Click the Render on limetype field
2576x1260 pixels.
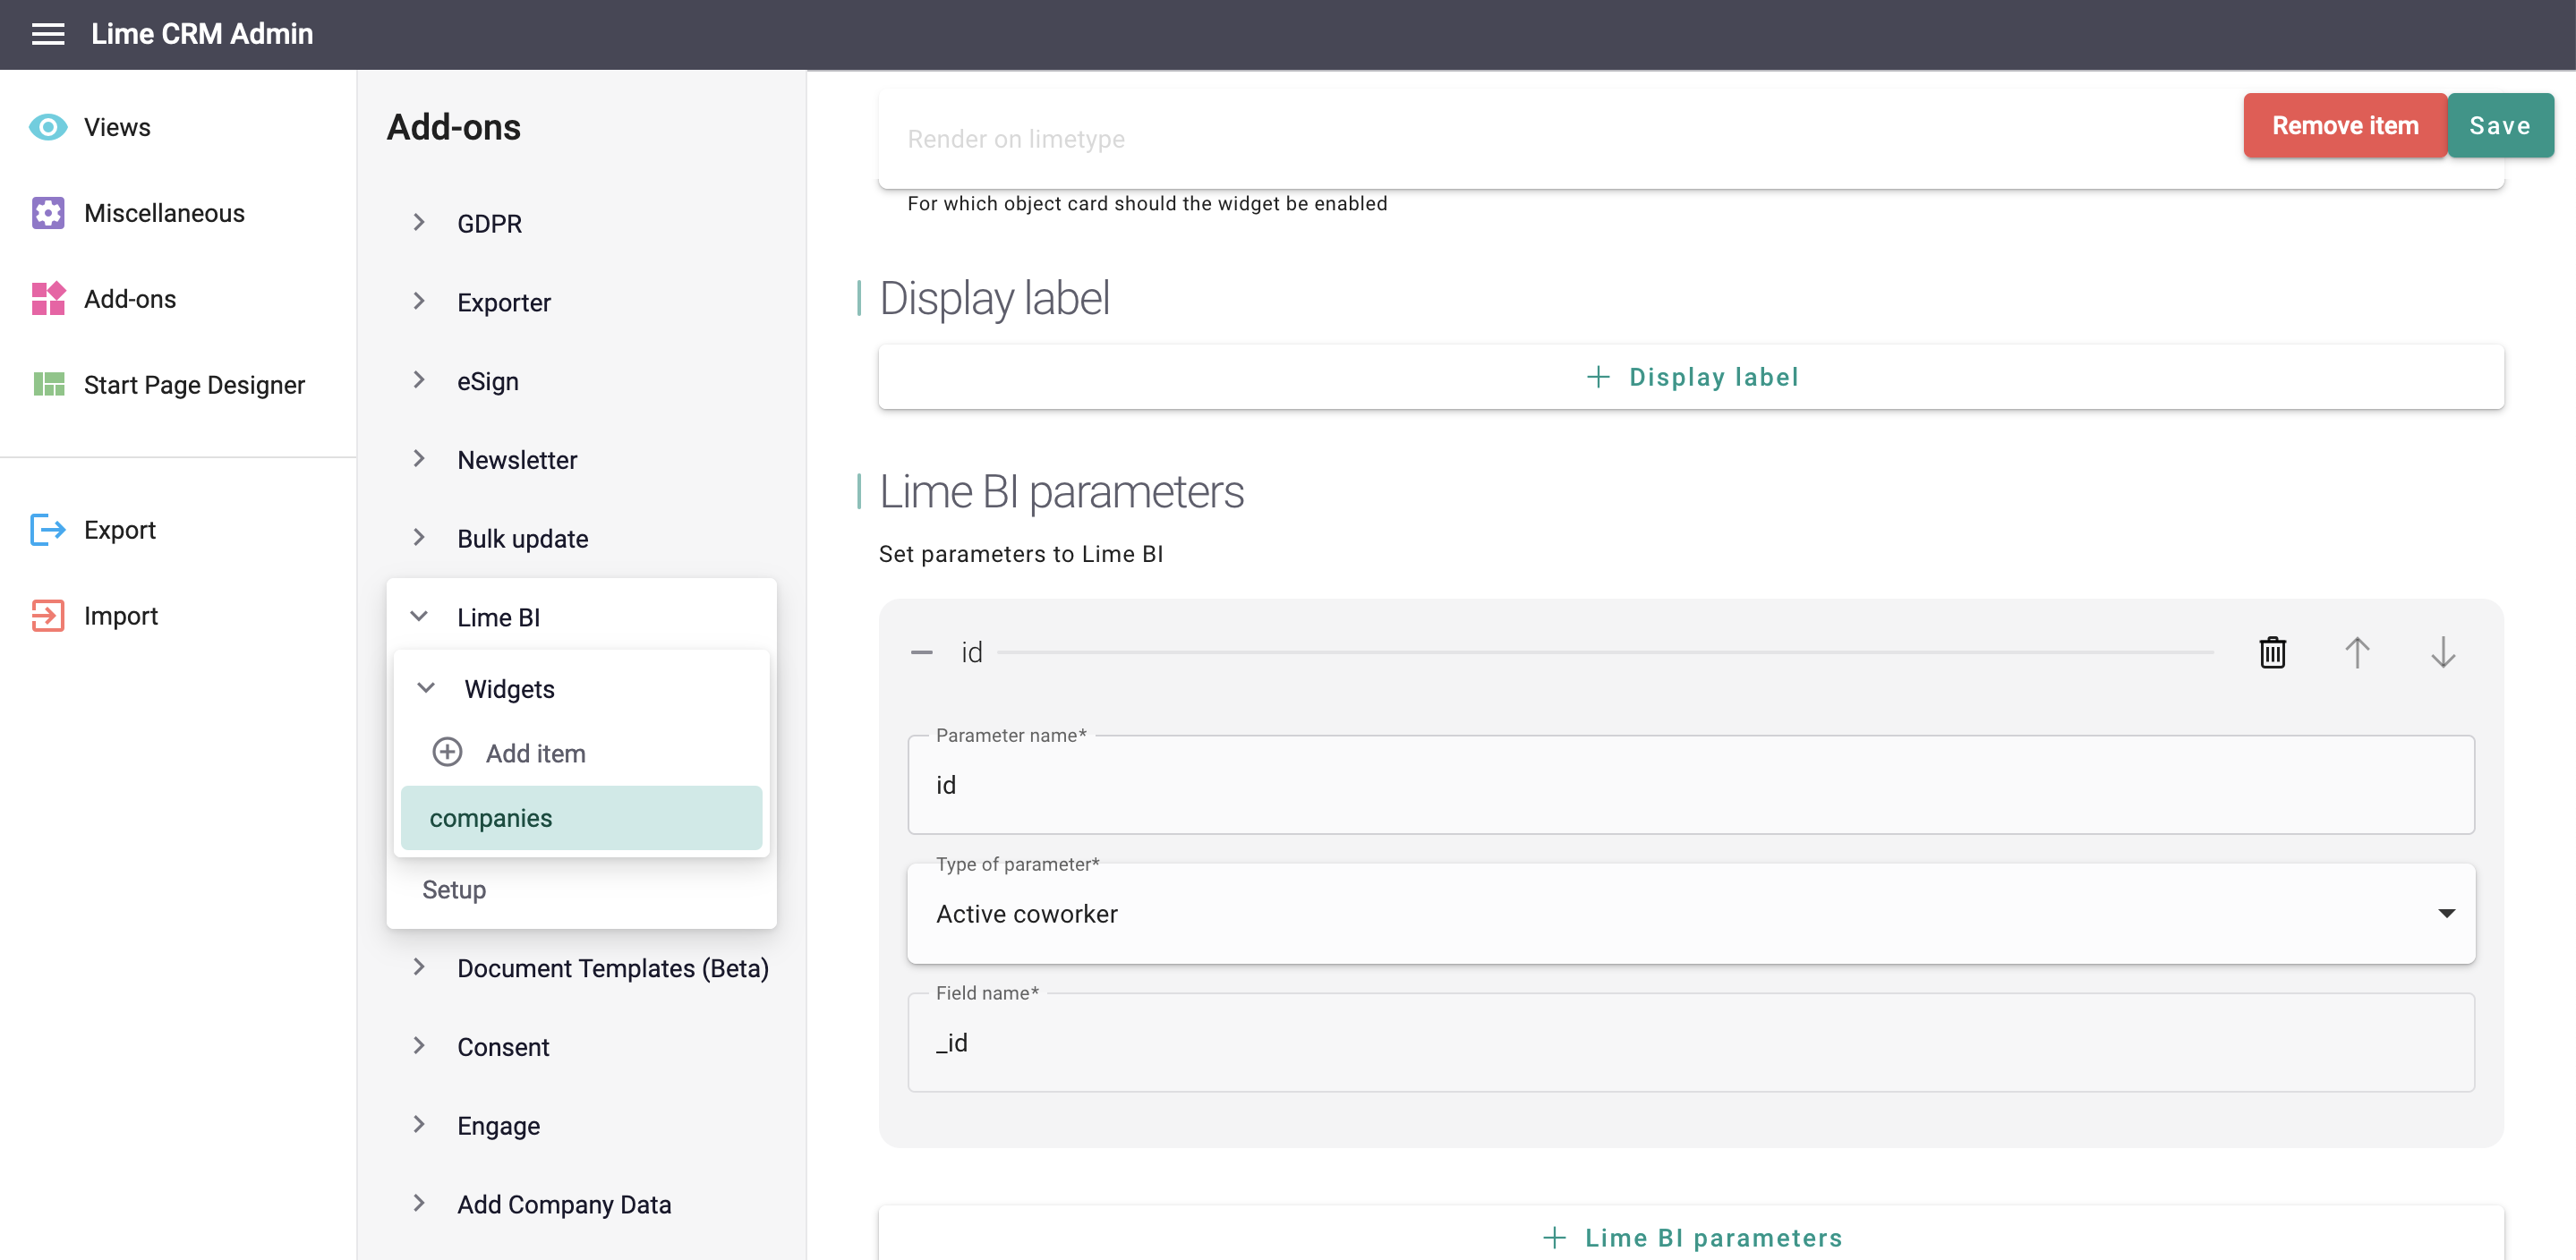coord(1400,139)
